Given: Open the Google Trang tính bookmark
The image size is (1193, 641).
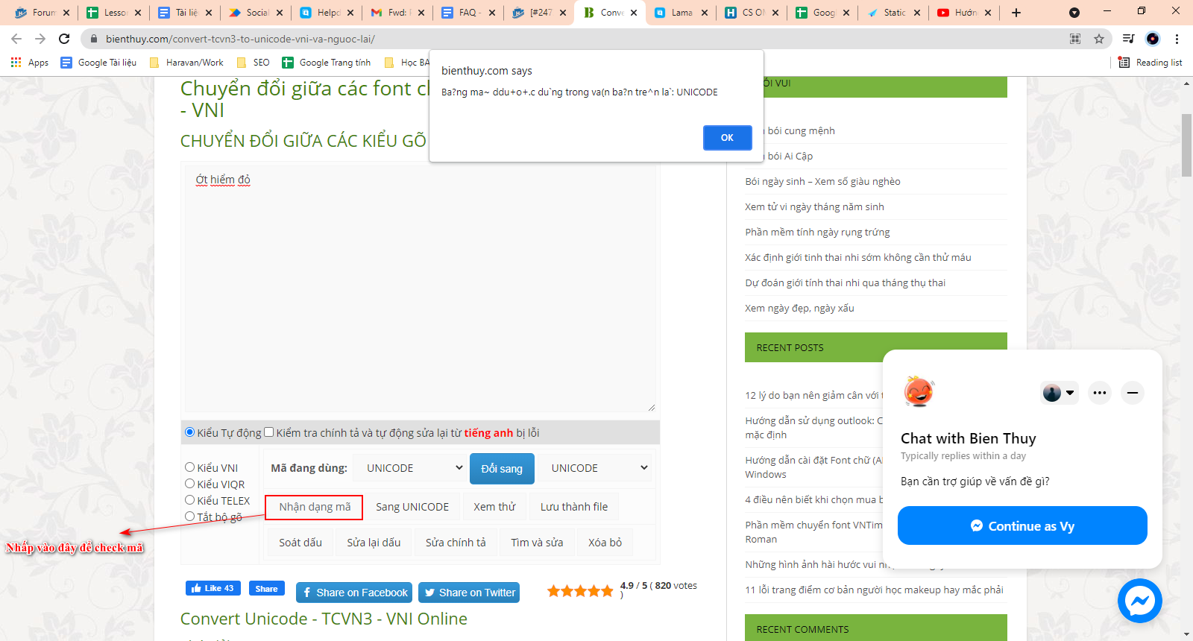Looking at the screenshot, I should click(x=326, y=63).
